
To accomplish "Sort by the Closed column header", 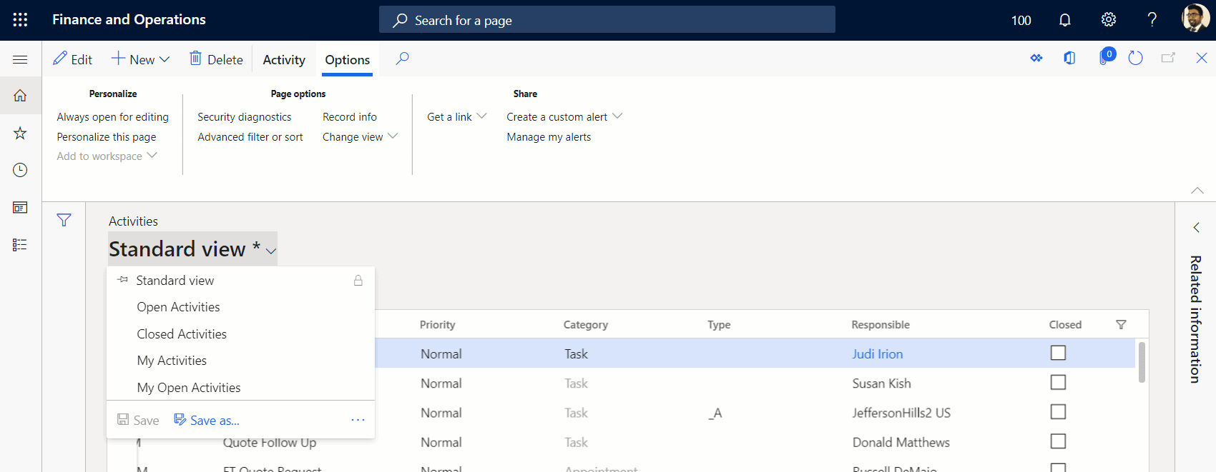I will coord(1065,325).
